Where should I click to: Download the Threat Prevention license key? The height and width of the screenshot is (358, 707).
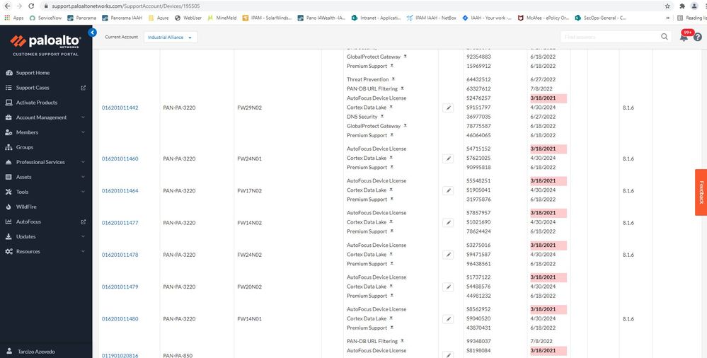point(393,79)
